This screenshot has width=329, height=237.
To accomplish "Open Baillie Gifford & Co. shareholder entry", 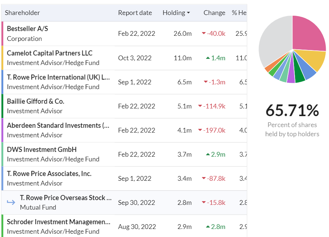I will coord(35,102).
